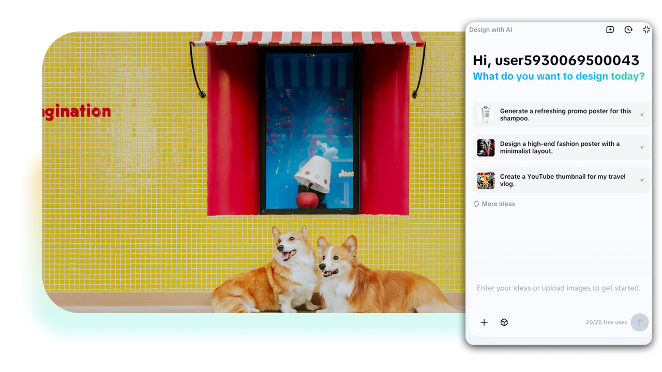The width and height of the screenshot is (662, 372).
Task: Open the cube icon beside the plus
Action: click(504, 322)
